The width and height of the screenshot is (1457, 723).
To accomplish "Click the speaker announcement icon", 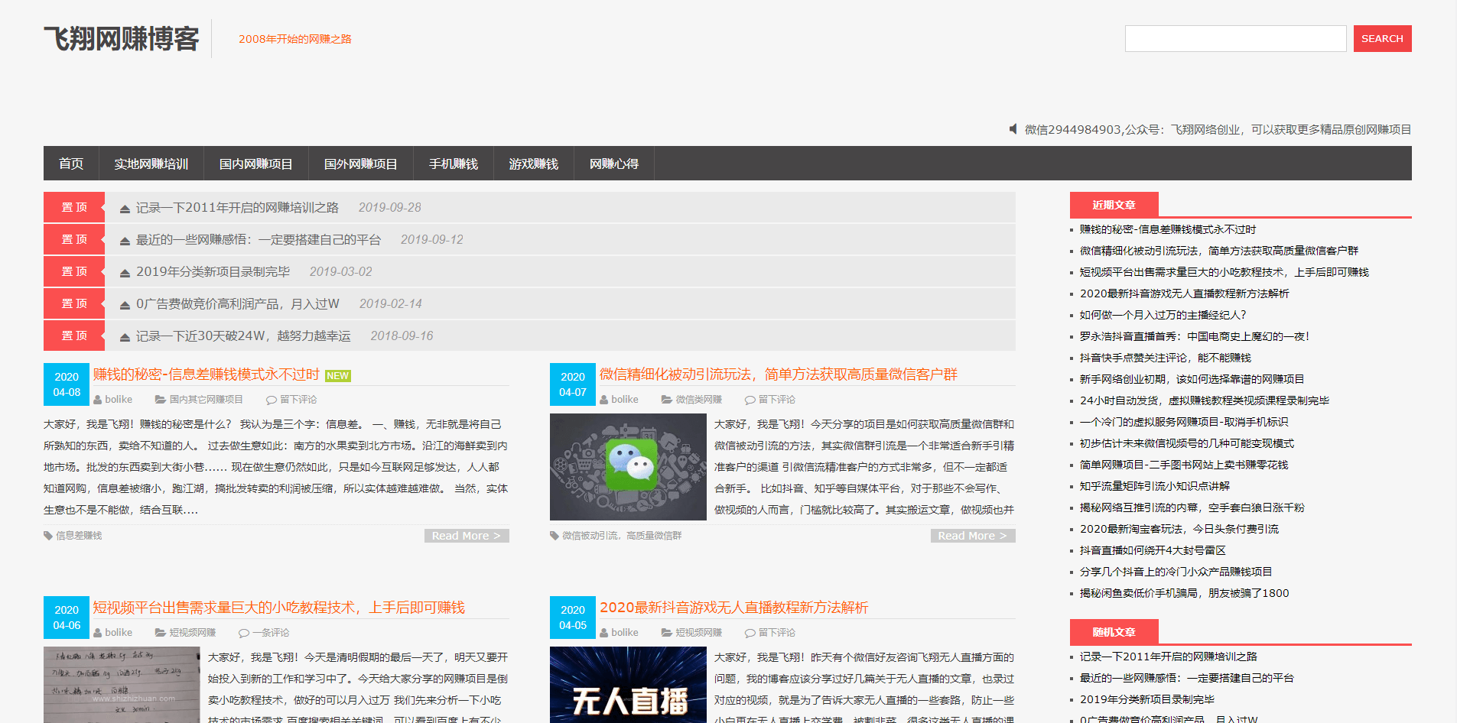I will [1013, 129].
